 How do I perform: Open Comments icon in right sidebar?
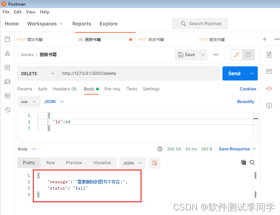pos(269,72)
